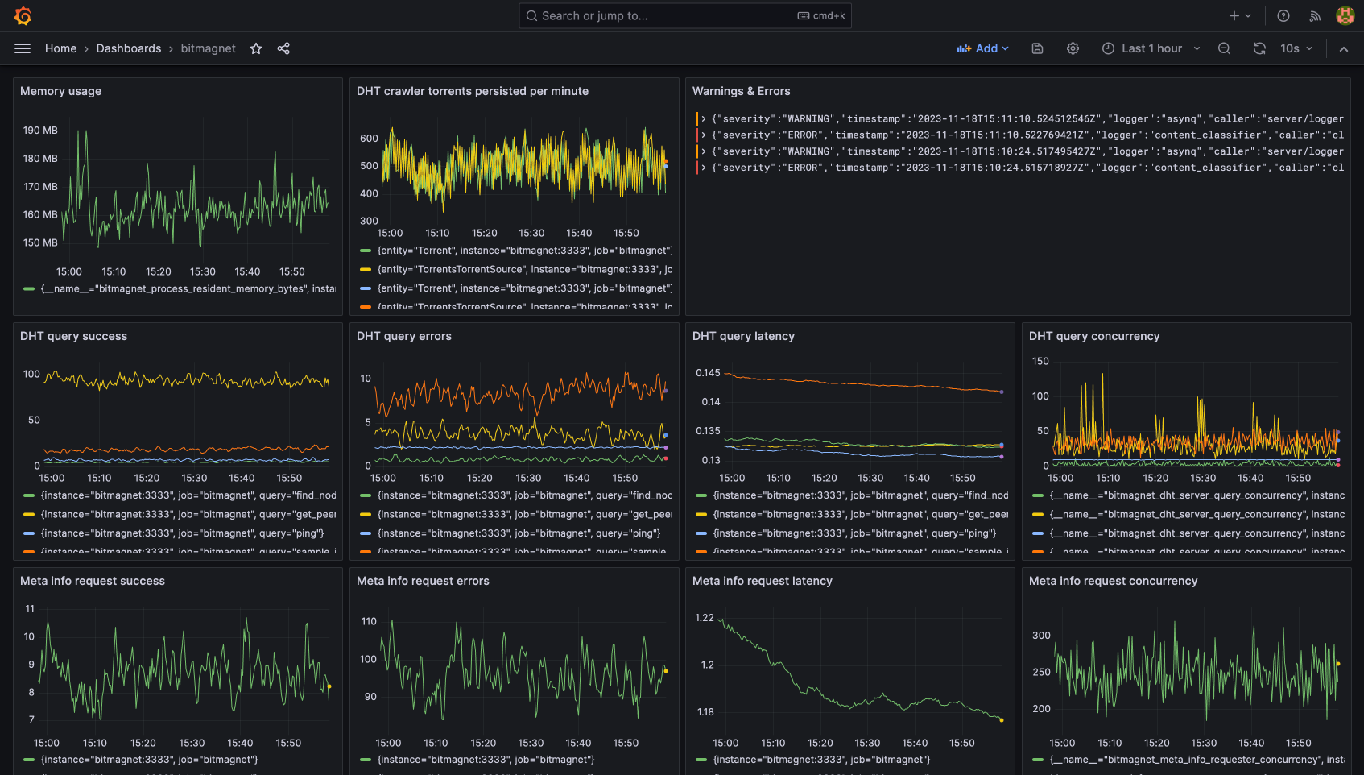Open the sidebar hamburger menu
This screenshot has width=1364, height=775.
(x=23, y=48)
